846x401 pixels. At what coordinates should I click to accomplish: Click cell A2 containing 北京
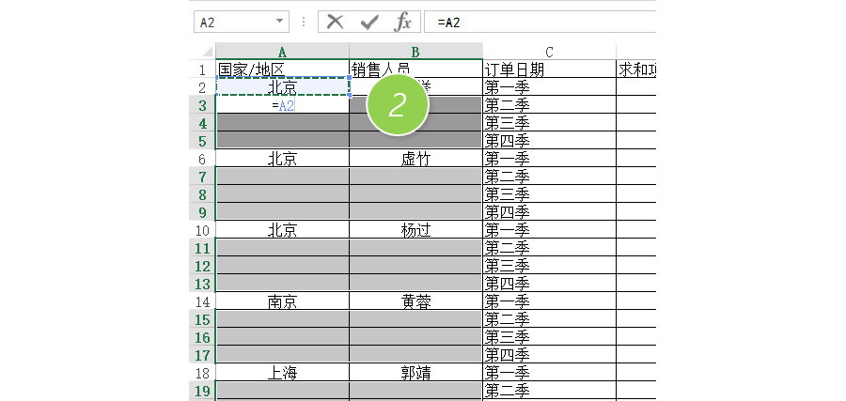(x=282, y=87)
